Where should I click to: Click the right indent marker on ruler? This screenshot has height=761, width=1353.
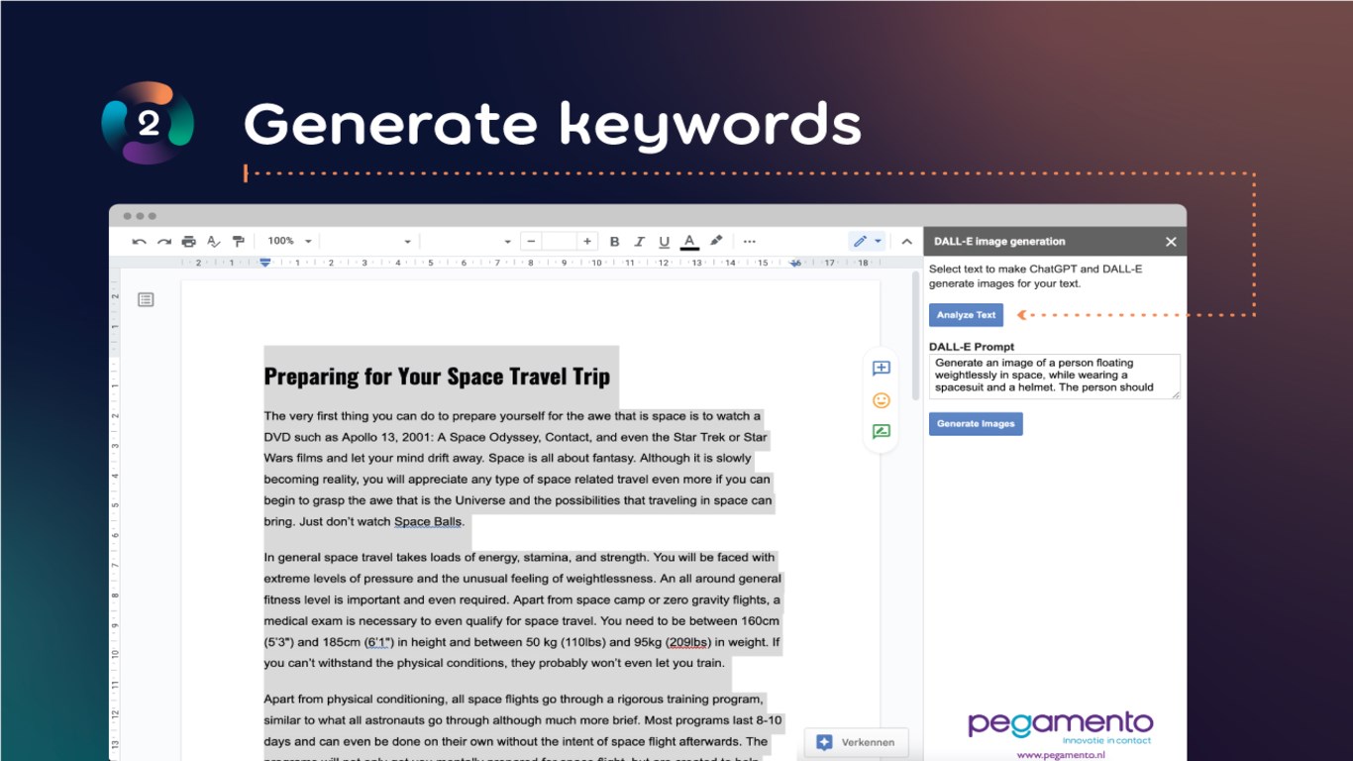(x=795, y=263)
